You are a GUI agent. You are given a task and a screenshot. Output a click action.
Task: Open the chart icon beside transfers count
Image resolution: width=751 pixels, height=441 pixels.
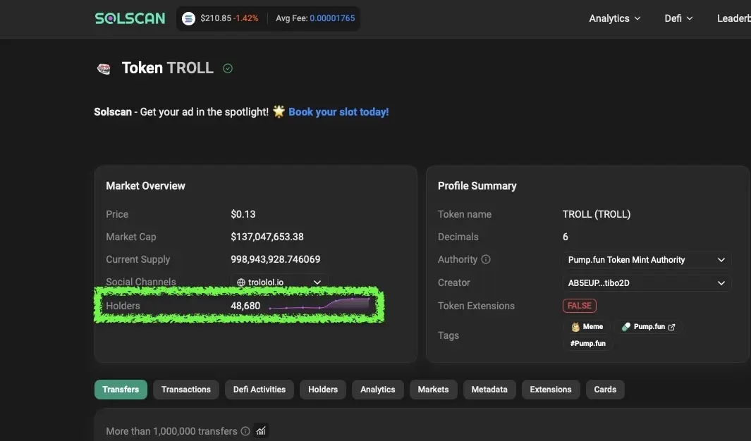[260, 431]
